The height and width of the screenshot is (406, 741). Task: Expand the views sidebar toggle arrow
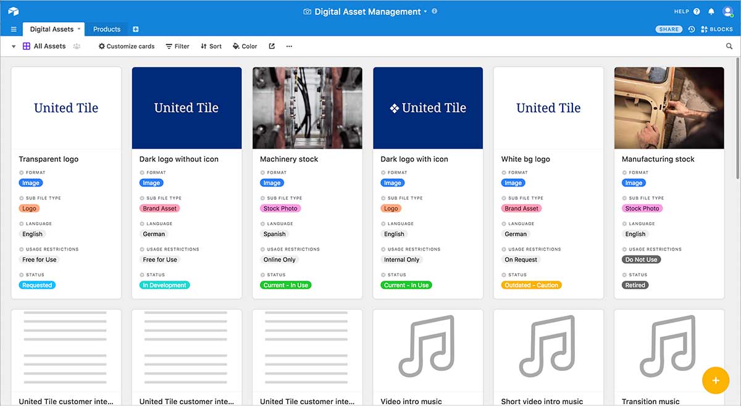pyautogui.click(x=14, y=46)
